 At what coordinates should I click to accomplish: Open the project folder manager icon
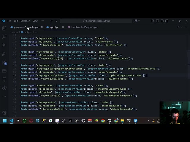[x=4, y=71]
